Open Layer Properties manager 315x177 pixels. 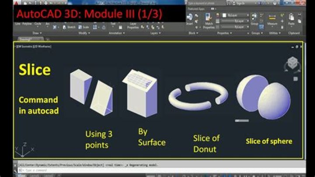coord(133,25)
